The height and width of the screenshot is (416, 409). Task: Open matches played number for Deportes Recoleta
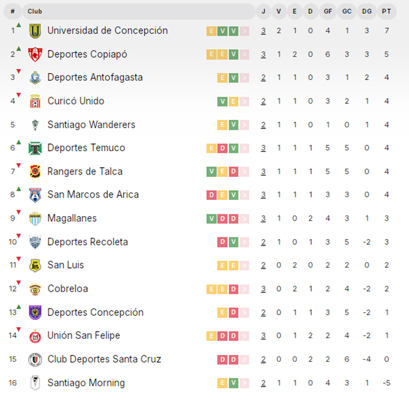[x=263, y=242]
